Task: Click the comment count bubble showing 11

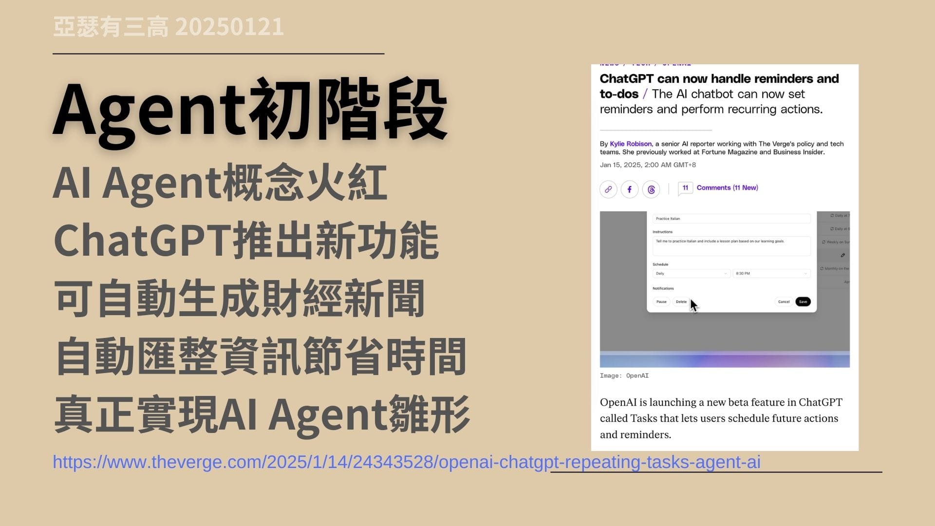Action: [685, 188]
